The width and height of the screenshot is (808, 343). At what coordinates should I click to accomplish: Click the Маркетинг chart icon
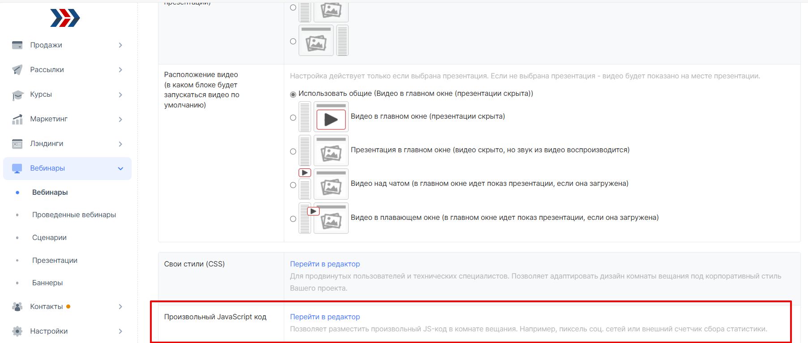point(17,119)
